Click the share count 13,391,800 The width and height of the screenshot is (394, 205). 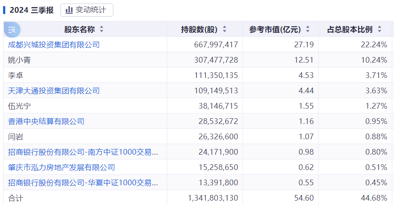[218, 183]
